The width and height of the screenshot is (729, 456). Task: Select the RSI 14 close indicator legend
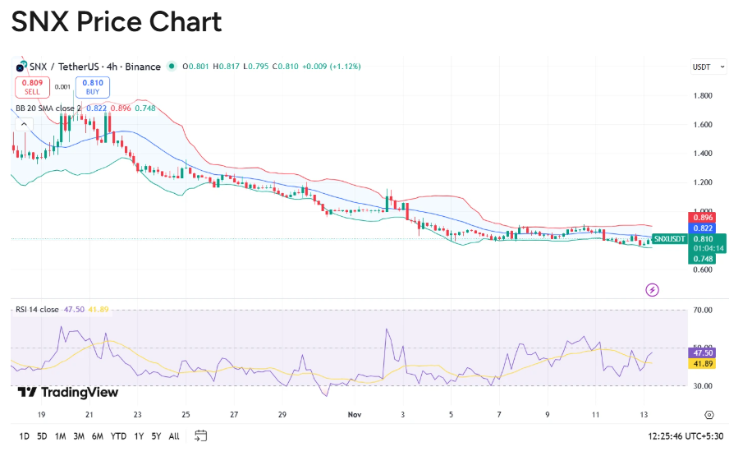37,310
